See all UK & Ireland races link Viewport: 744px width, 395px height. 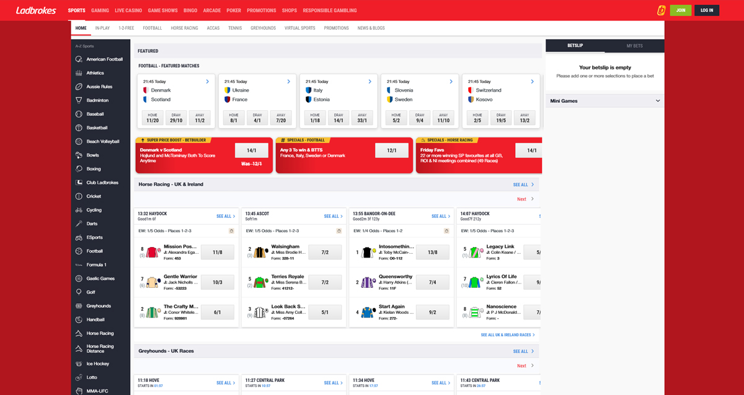point(507,335)
